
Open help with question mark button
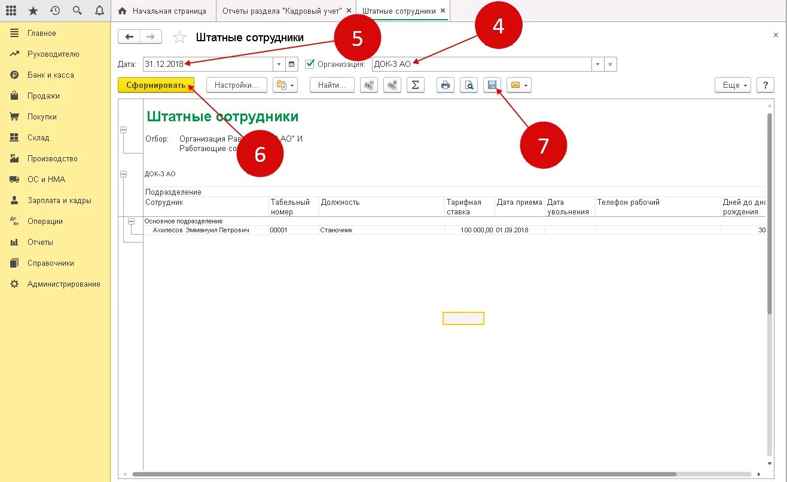[765, 85]
